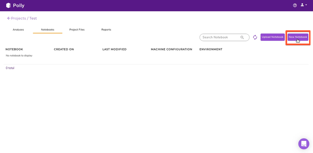313x153 pixels.
Task: Open the Project Files tab
Action: [77, 30]
